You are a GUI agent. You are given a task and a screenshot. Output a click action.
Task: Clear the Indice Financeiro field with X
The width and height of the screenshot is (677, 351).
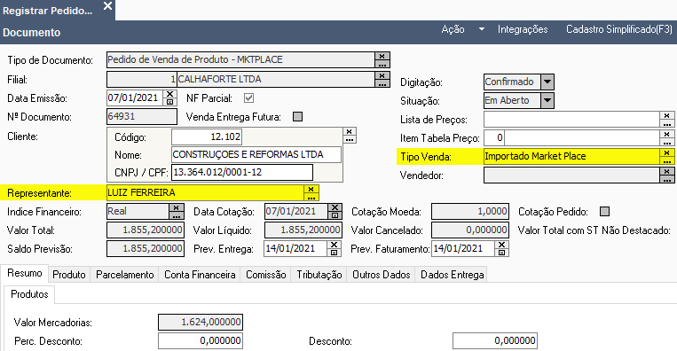point(177,207)
